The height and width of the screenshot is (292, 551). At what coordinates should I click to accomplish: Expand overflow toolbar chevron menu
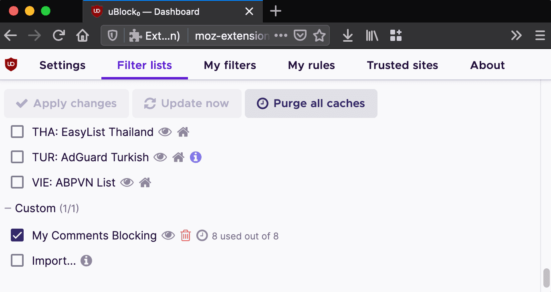pos(517,36)
